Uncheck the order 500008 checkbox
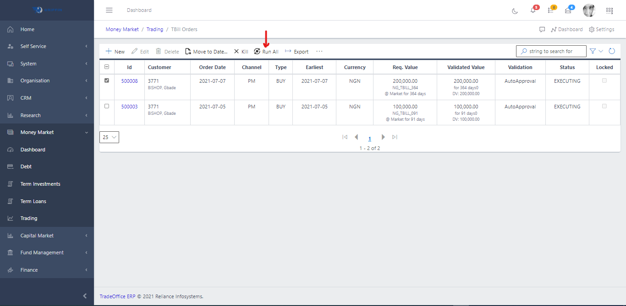Screen dimensions: 626x306 coord(107,81)
